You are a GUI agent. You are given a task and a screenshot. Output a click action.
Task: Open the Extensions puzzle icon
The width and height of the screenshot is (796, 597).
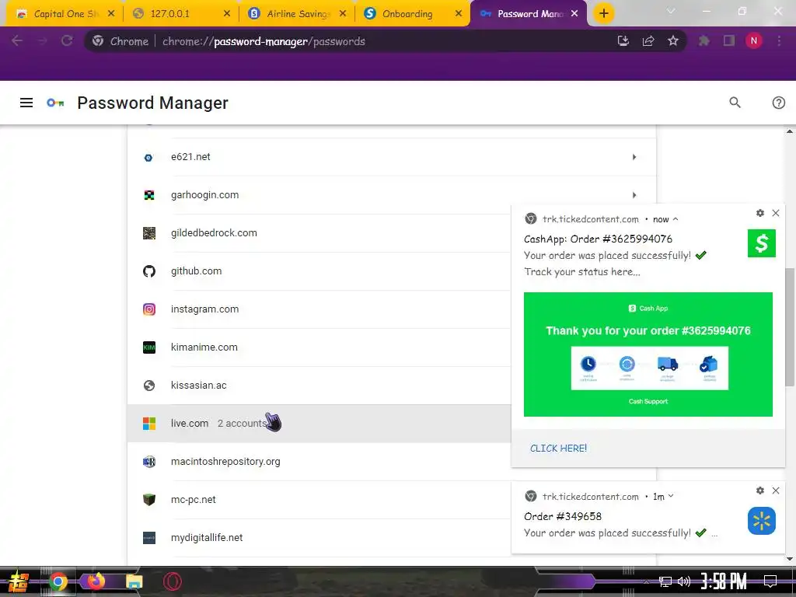[x=703, y=40]
